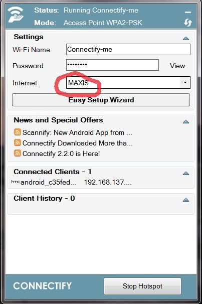The height and width of the screenshot is (304, 202).
Task: Click View to reveal the password
Action: (x=177, y=66)
